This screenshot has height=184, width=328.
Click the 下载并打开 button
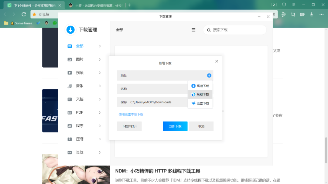[129, 126]
